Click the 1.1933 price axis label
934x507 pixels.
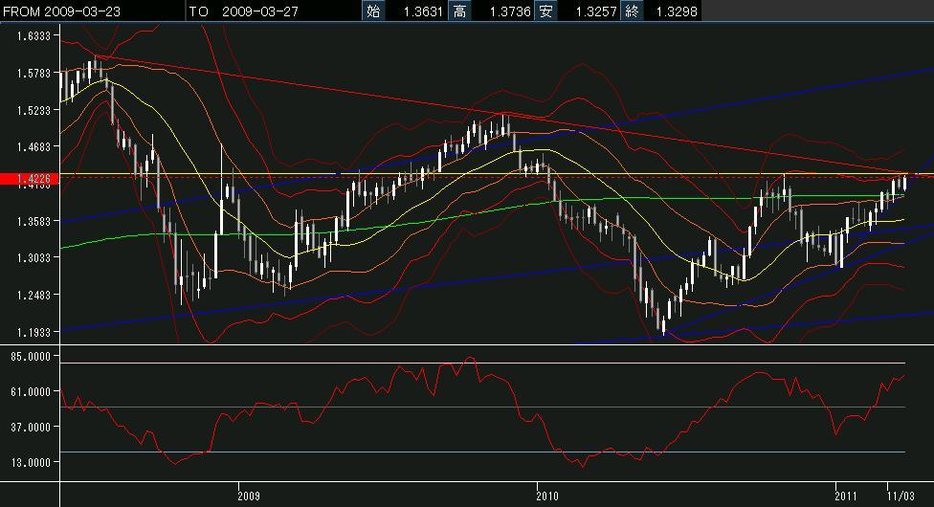click(x=33, y=332)
